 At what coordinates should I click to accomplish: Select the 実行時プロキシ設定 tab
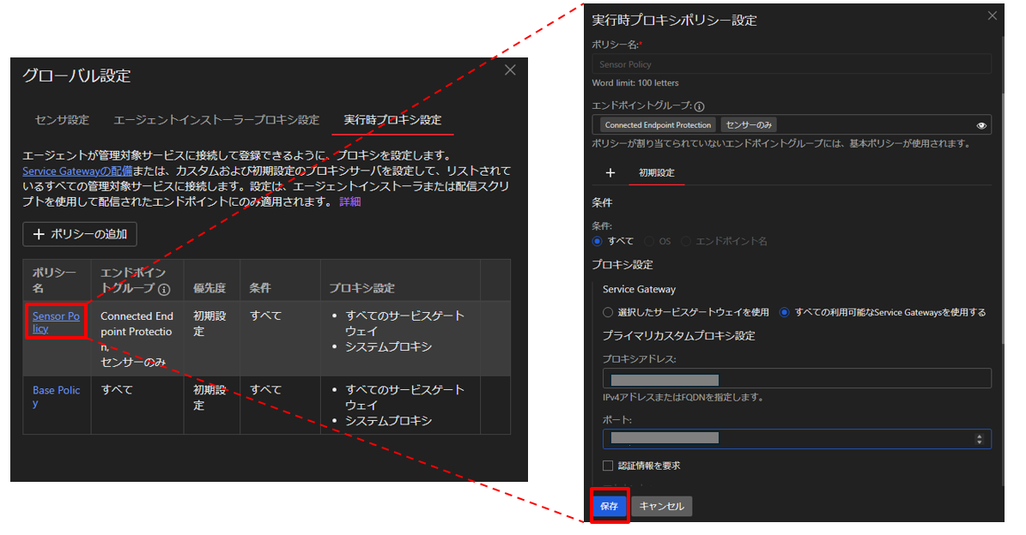[392, 120]
